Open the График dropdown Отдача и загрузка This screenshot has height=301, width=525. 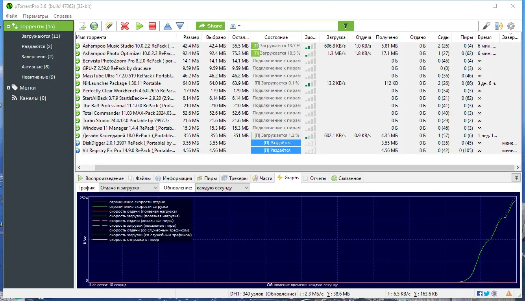tap(129, 188)
